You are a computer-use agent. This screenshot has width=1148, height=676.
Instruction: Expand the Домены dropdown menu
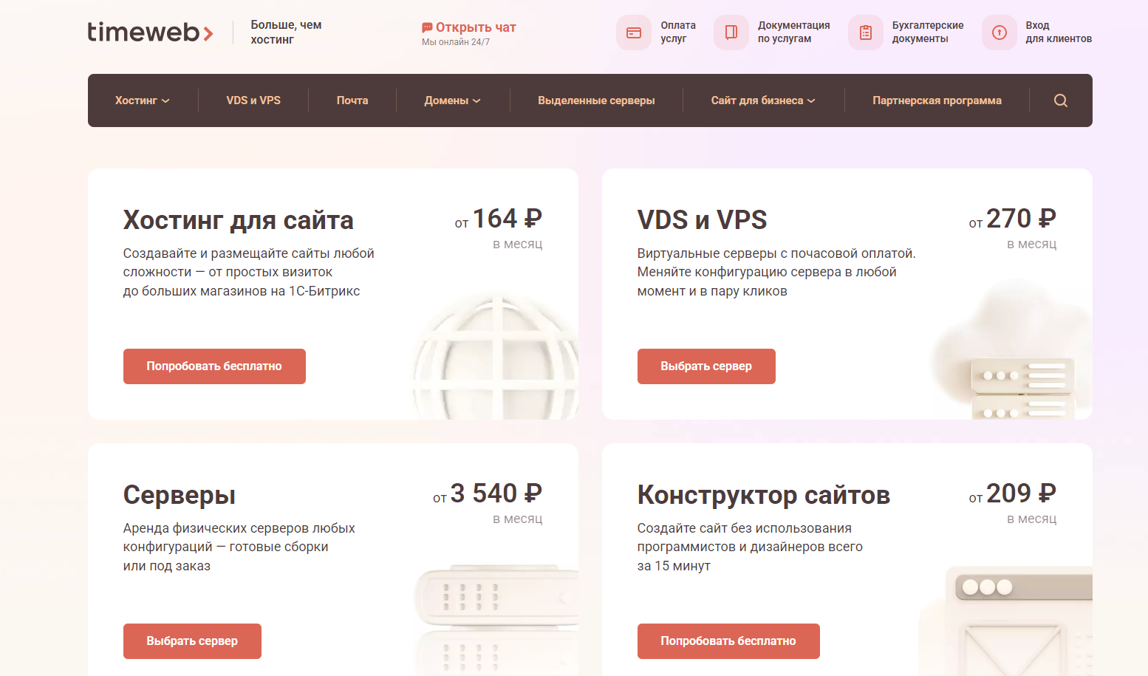pyautogui.click(x=452, y=100)
